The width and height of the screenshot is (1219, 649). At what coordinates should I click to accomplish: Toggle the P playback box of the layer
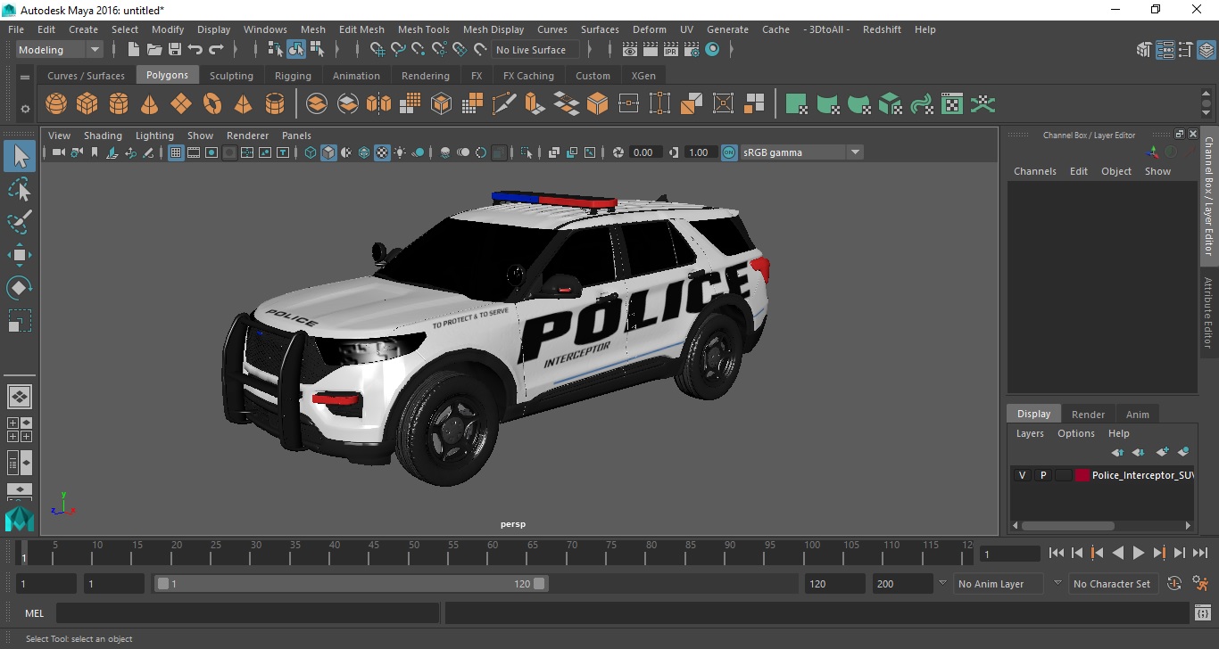[1042, 475]
